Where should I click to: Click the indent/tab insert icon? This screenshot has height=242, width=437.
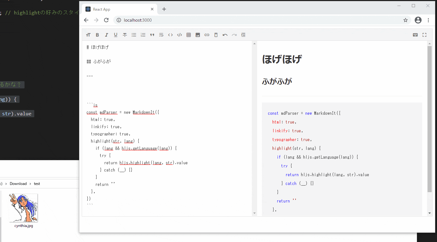(243, 35)
